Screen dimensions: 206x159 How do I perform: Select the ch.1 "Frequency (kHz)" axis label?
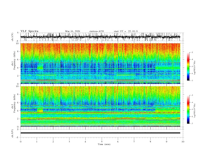(14, 60)
